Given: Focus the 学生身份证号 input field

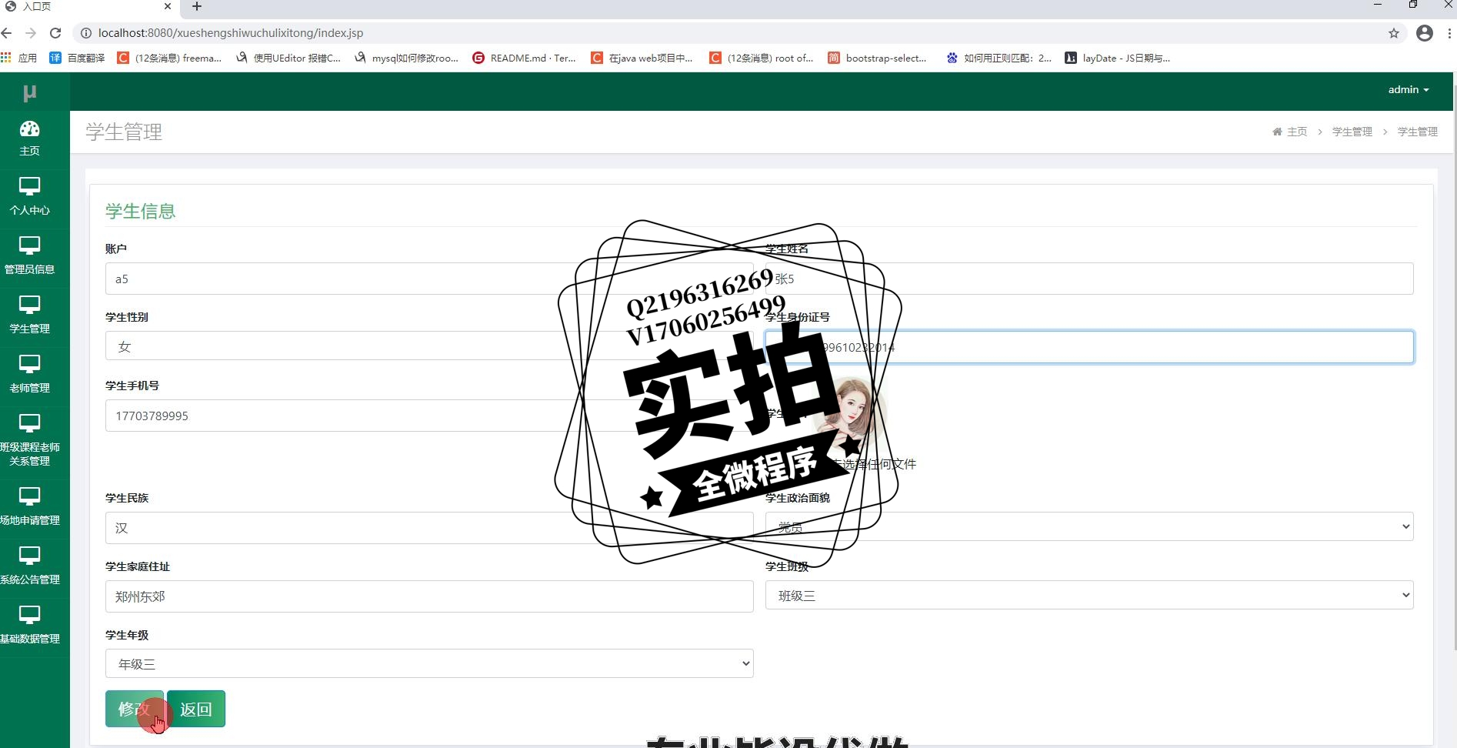Looking at the screenshot, I should [1089, 347].
